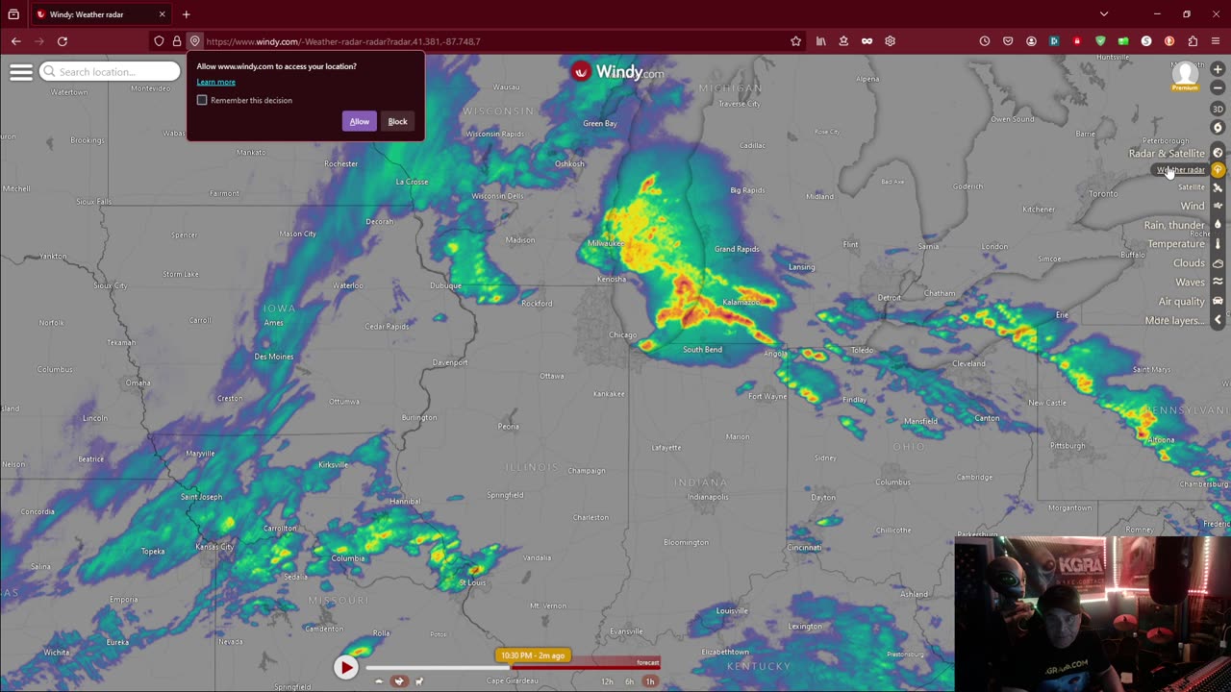Screen dimensions: 1231x692
Task: Open the hurricane tracker icon
Action: (1218, 127)
